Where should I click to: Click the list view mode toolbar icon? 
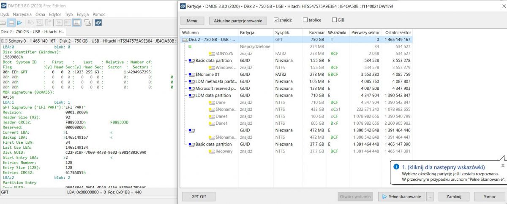point(68,23)
